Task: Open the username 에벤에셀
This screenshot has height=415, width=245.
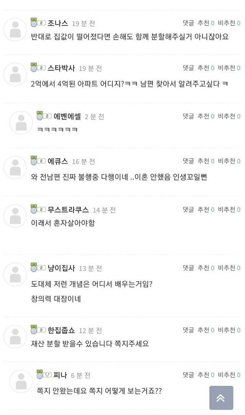Action: click(67, 116)
